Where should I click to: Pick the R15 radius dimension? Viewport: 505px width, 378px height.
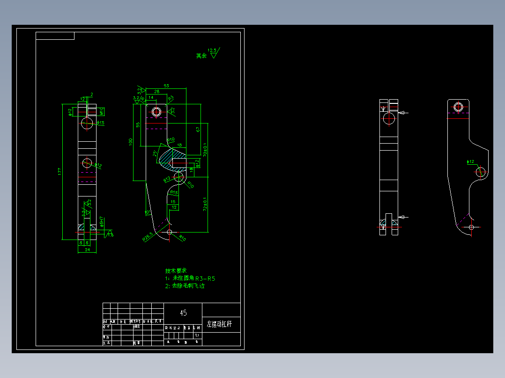tap(174, 192)
